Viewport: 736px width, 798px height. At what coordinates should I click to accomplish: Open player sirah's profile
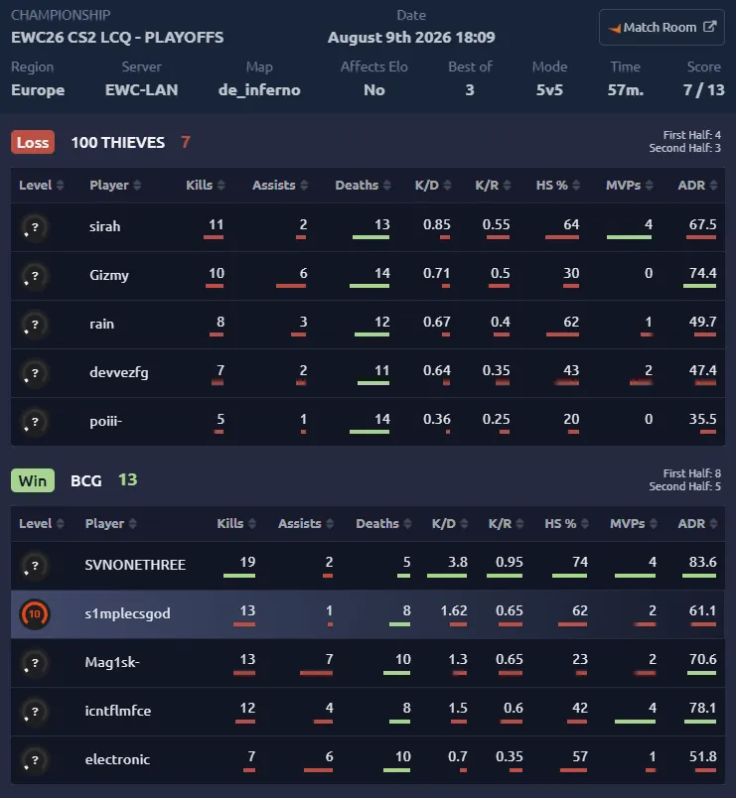point(105,226)
